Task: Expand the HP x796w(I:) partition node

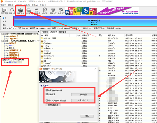Action: pyautogui.click(x=4, y=63)
